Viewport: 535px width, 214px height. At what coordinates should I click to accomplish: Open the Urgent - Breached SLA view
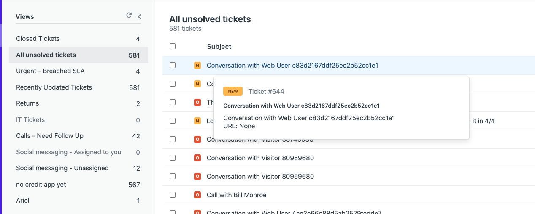click(50, 71)
